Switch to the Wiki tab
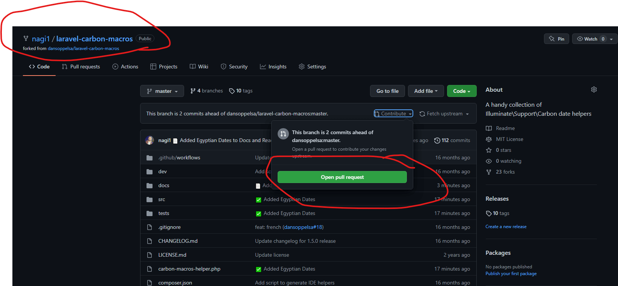The height and width of the screenshot is (286, 618). 199,67
